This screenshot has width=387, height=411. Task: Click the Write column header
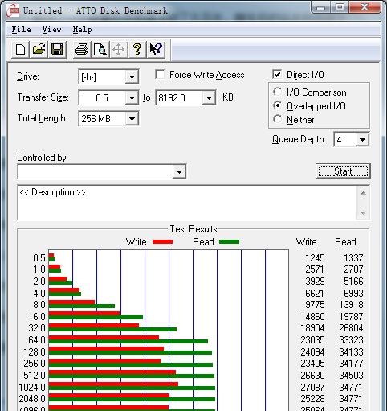[x=307, y=242]
